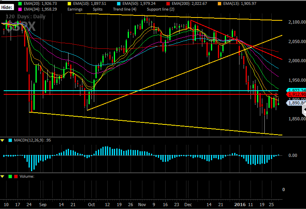Click the red horizontal support line
The height and width of the screenshot is (209, 306).
coord(141,94)
